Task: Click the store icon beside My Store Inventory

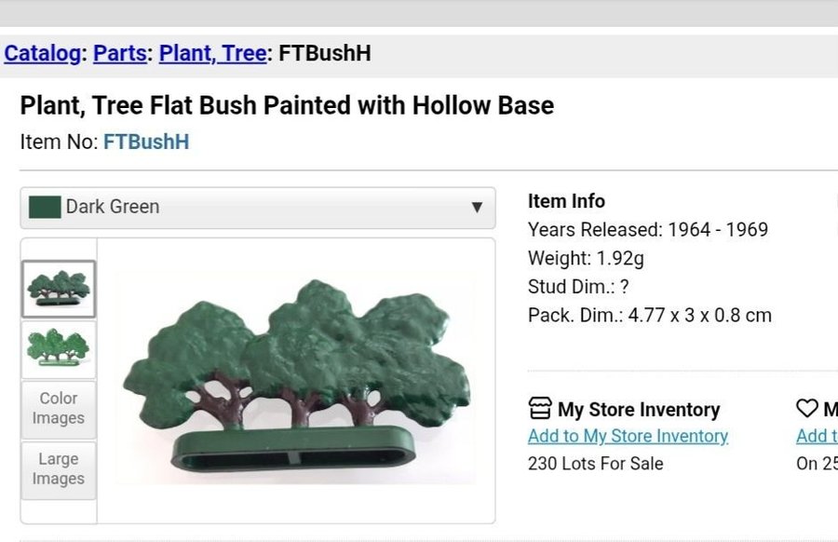Action: 540,409
